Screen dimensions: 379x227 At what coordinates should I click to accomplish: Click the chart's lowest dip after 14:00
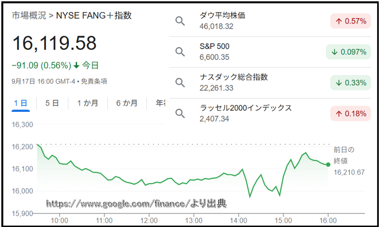coord(250,197)
